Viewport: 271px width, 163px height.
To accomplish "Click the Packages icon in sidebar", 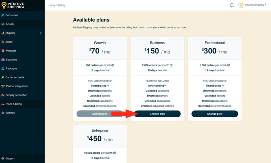I will [x=3, y=69].
